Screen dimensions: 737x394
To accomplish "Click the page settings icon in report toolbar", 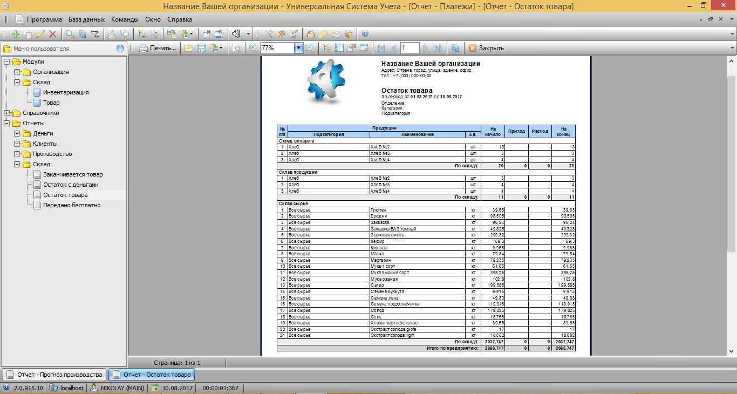I will point(352,48).
